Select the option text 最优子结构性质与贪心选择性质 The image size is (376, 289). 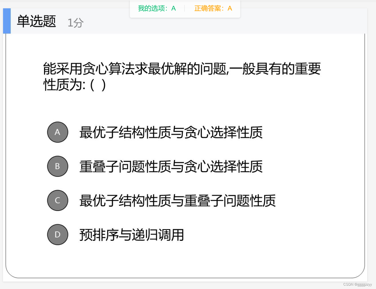(x=171, y=132)
